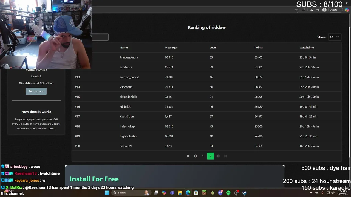Expand hidden system tray icons chevron
351x197 pixels.
point(311,193)
